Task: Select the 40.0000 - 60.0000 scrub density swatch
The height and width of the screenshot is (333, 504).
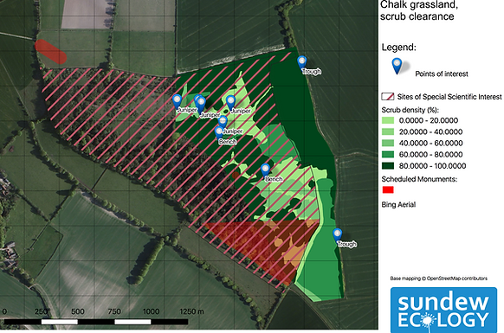Action: [388, 144]
